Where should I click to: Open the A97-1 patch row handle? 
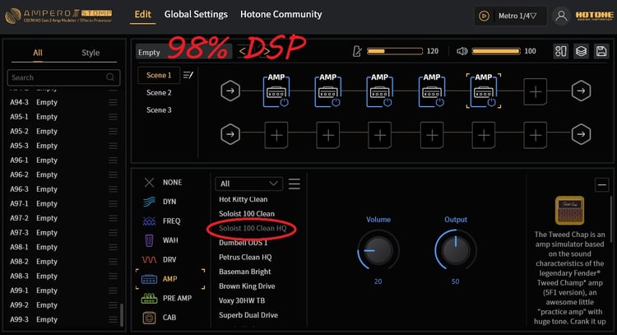pos(113,204)
